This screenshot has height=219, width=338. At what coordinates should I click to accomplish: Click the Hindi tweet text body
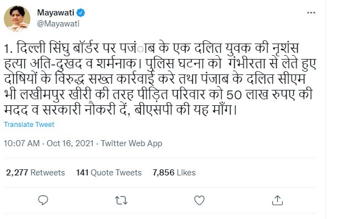point(160,78)
